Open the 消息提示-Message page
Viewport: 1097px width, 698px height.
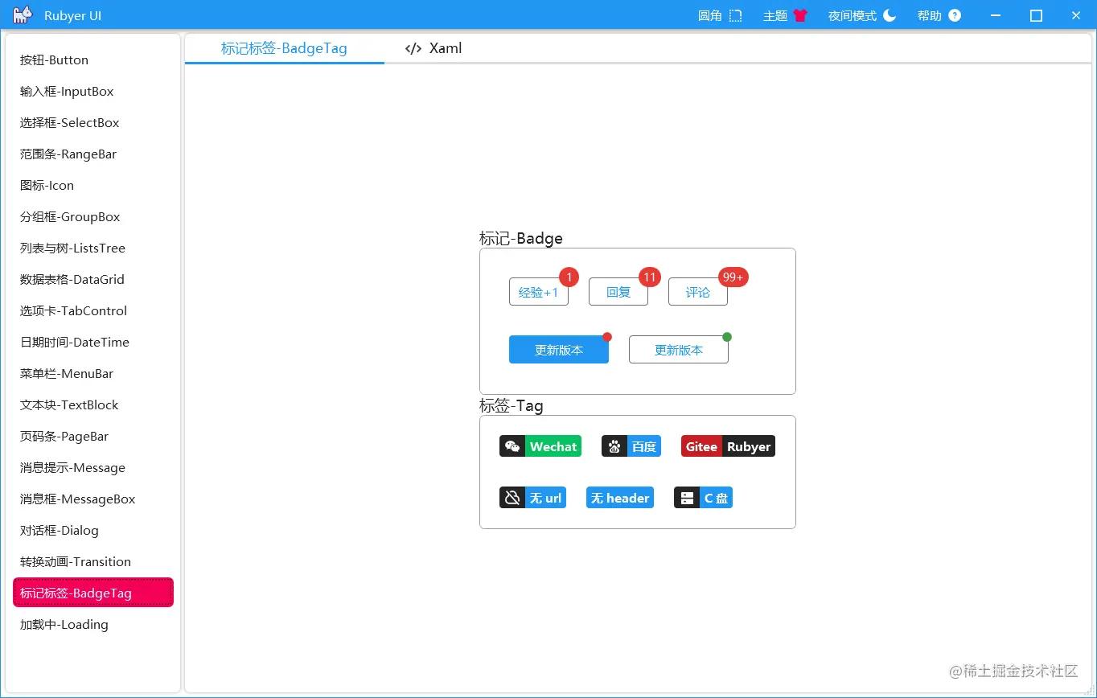click(x=72, y=467)
